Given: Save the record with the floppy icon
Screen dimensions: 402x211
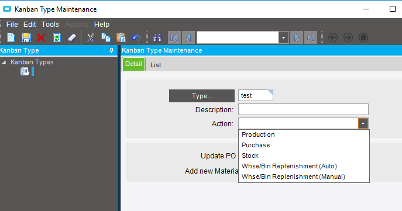Looking at the screenshot, I should click(26, 37).
